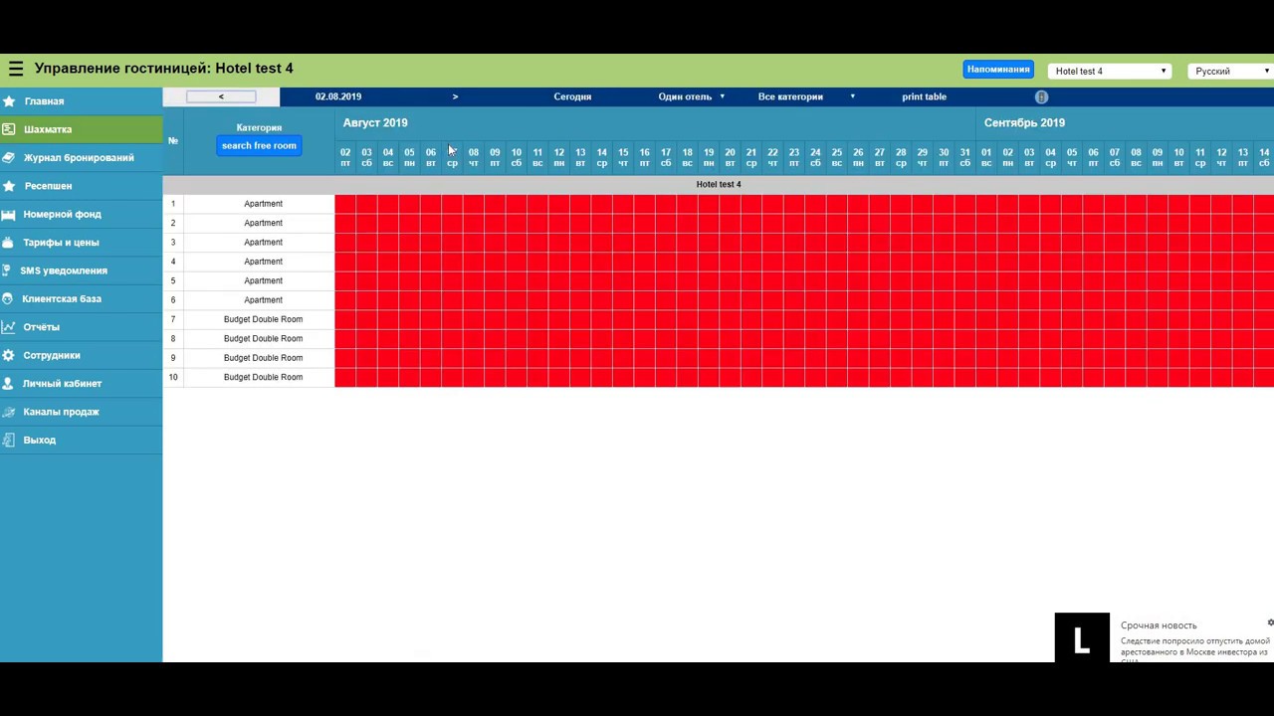Click the Тарифы и цены money icon

[x=9, y=243]
